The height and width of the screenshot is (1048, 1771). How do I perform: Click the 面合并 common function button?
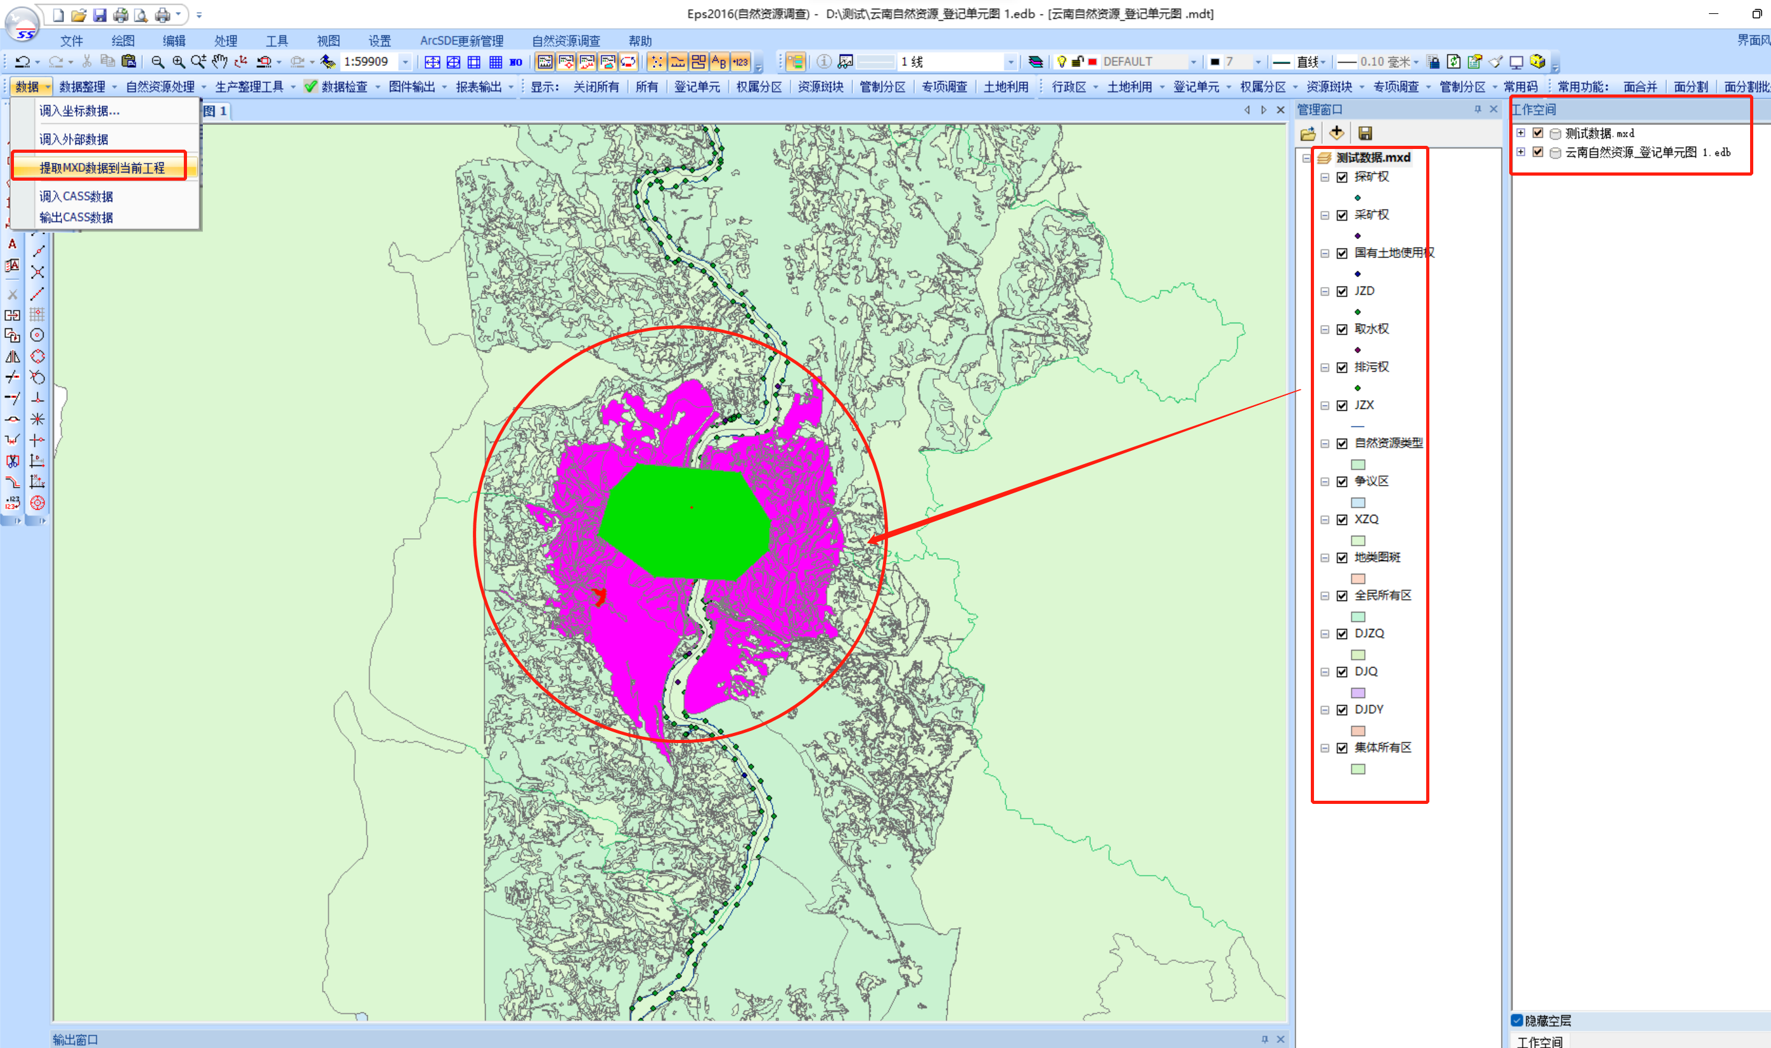pos(1640,87)
